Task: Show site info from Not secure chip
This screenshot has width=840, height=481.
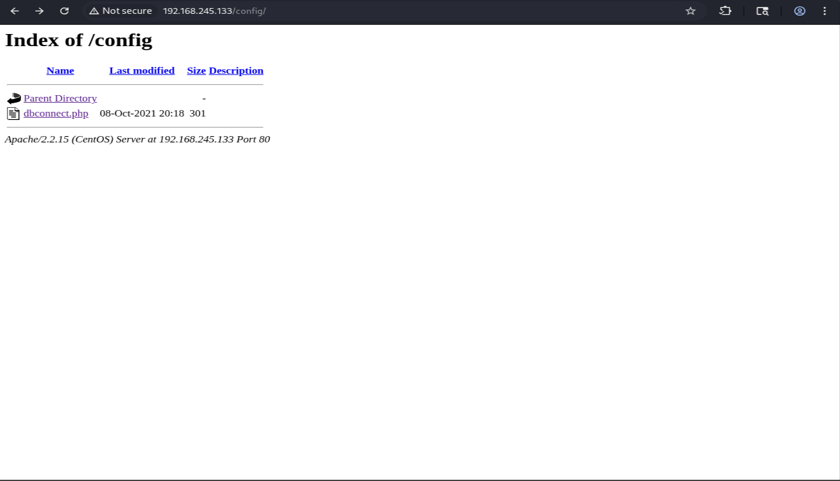Action: tap(121, 11)
